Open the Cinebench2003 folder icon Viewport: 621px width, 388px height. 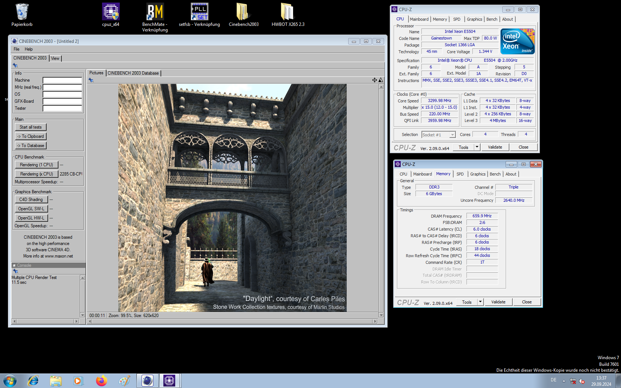tap(244, 15)
